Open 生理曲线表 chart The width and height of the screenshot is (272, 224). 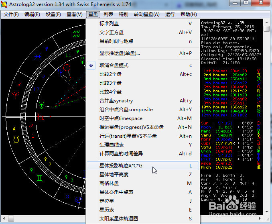pos(143,145)
